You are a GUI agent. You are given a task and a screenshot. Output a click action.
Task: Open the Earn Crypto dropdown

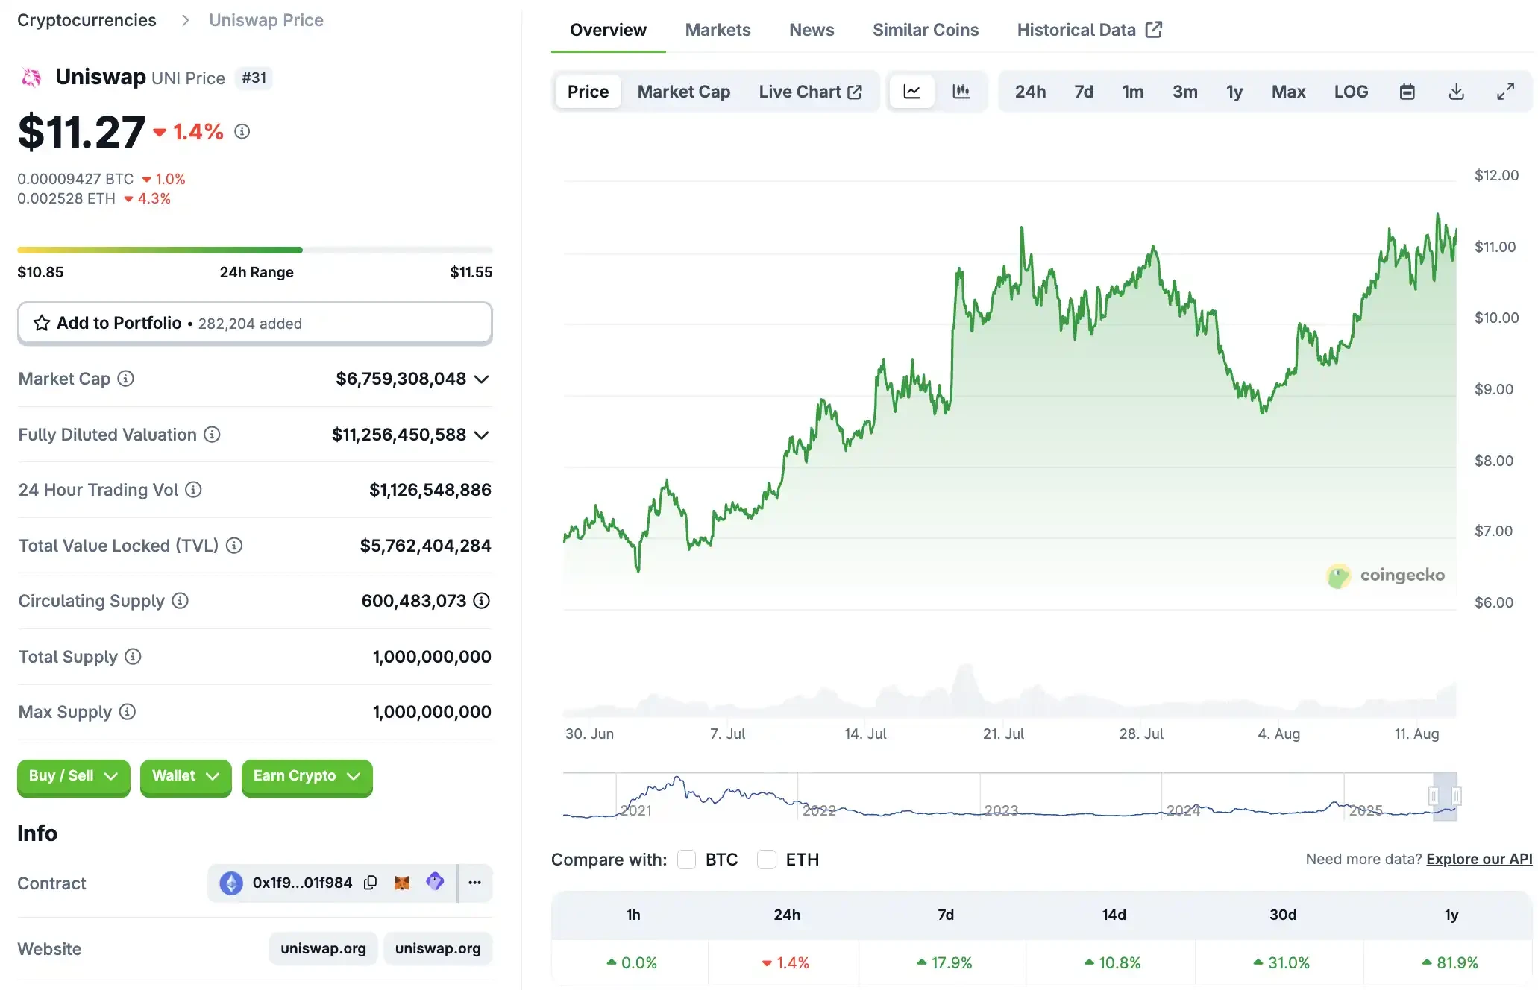pos(306,777)
